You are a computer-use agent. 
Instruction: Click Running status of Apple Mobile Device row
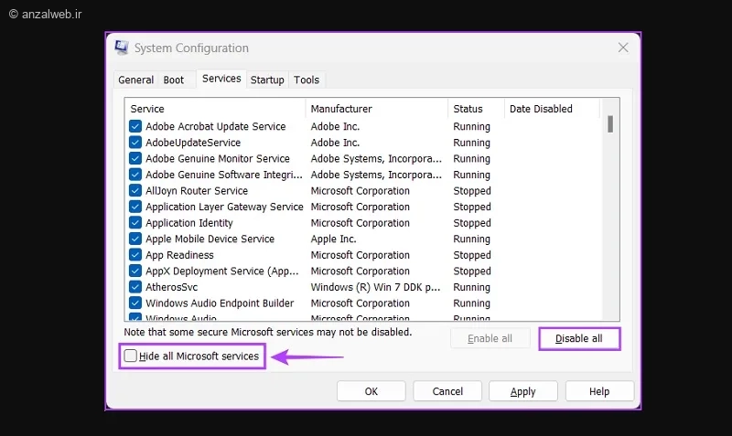(x=471, y=239)
